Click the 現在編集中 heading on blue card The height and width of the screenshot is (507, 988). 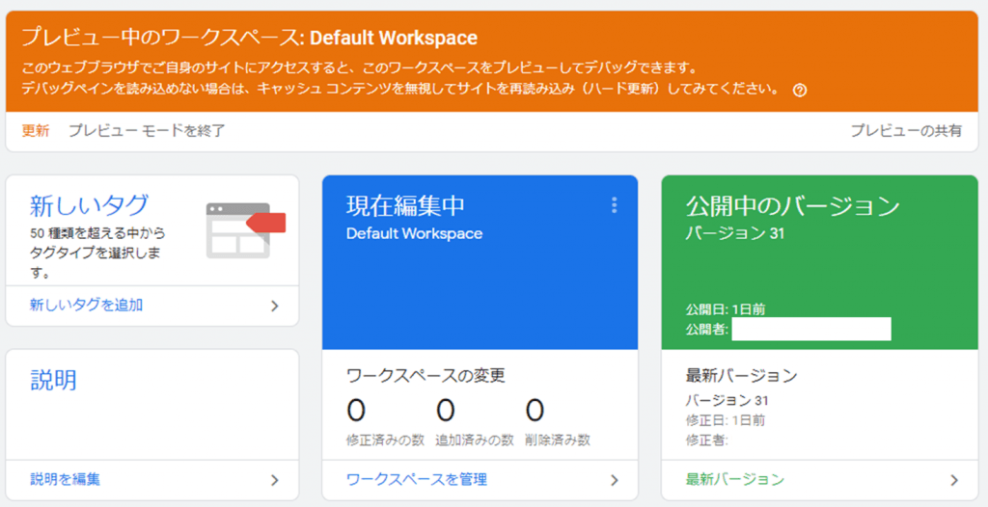[405, 205]
